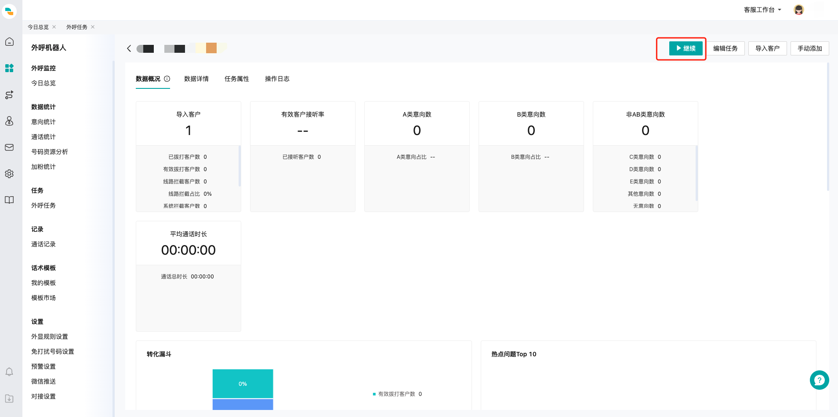
Task: Open 微信推送 in the sidebar
Action: [44, 381]
